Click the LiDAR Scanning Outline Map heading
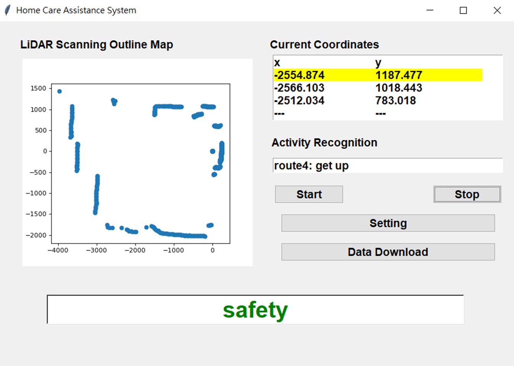 pyautogui.click(x=97, y=45)
